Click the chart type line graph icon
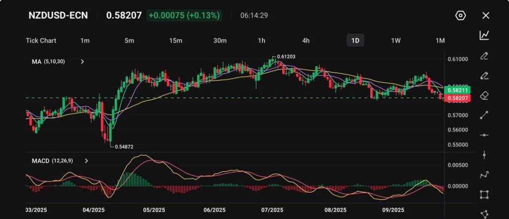The width and height of the screenshot is (509, 219). [x=485, y=35]
